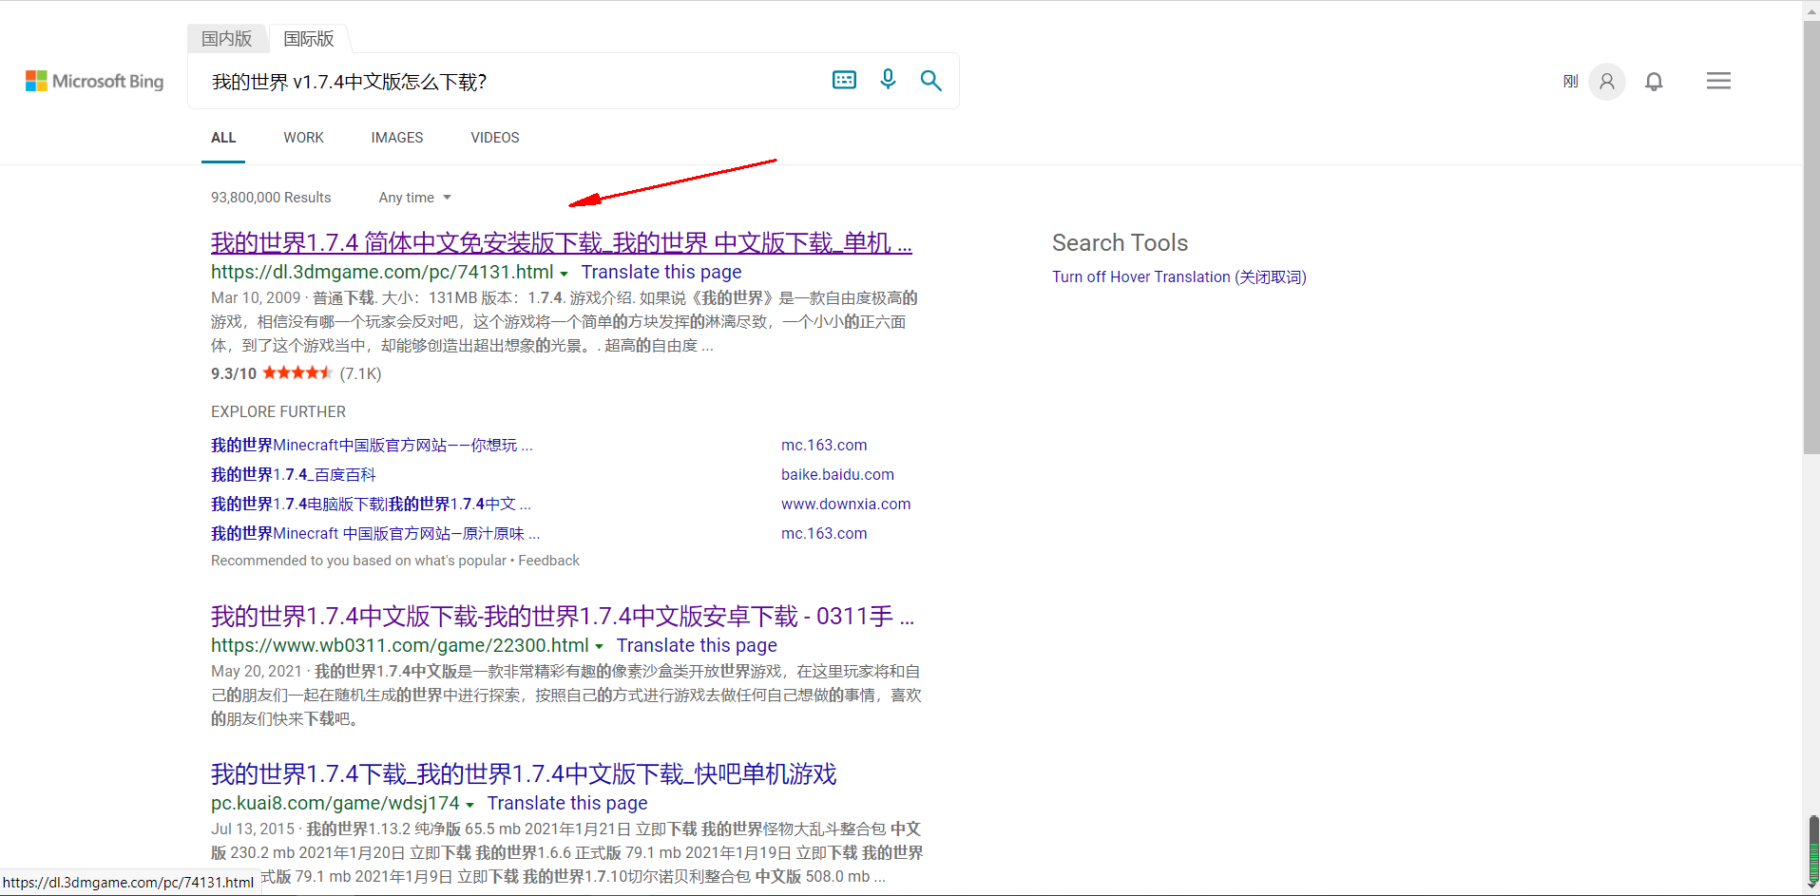Image resolution: width=1820 pixels, height=896 pixels.
Task: Expand the Any time filter dropdown
Action: click(x=414, y=198)
